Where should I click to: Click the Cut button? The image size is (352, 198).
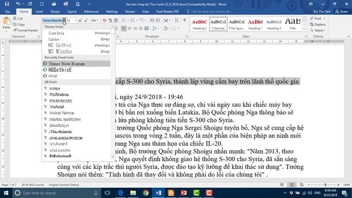pos(18,18)
